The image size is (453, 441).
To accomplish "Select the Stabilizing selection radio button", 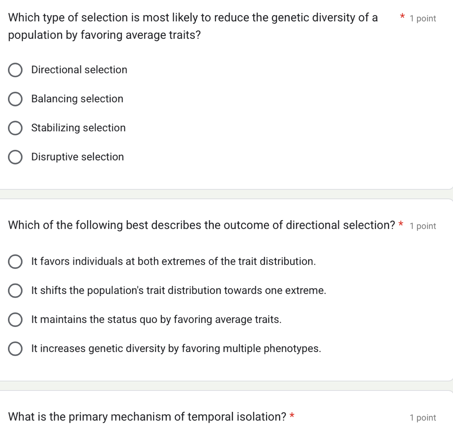I will [15, 128].
